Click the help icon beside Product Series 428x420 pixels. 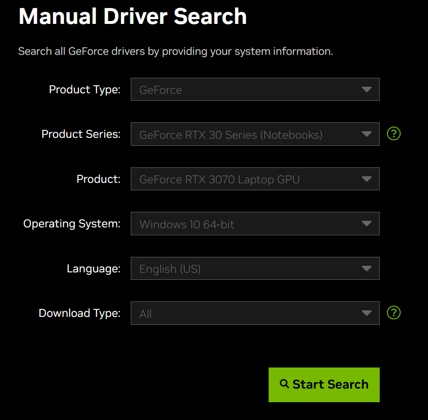pyautogui.click(x=394, y=134)
